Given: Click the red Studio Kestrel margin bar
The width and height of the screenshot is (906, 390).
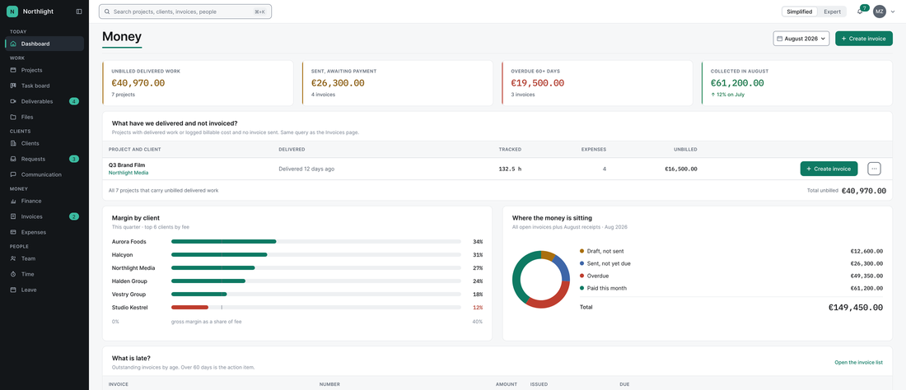Looking at the screenshot, I should 189,308.
